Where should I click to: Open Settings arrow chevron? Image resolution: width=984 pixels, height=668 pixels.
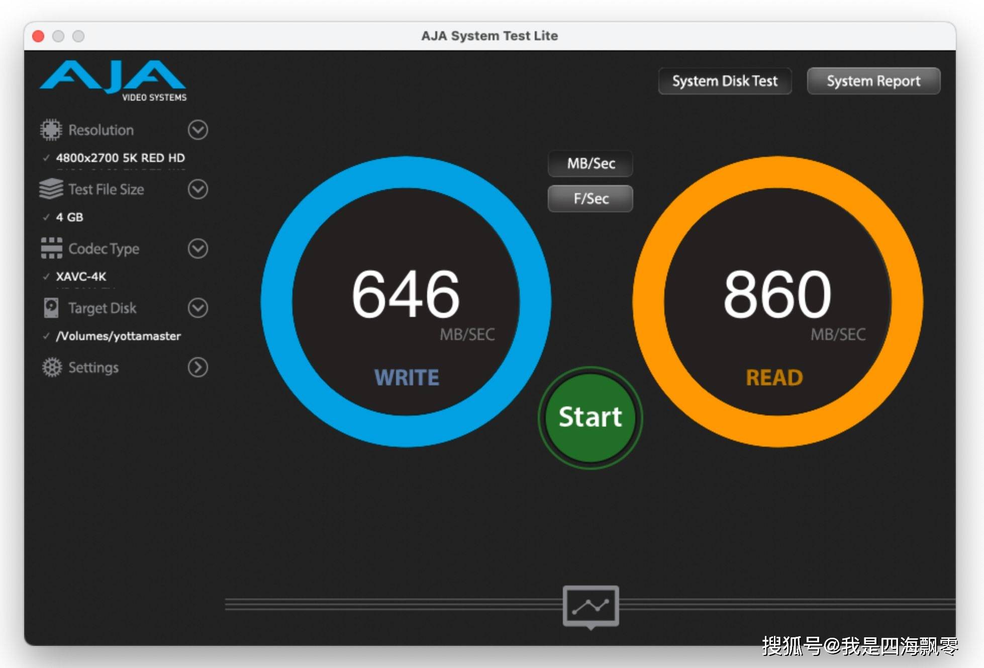(198, 367)
